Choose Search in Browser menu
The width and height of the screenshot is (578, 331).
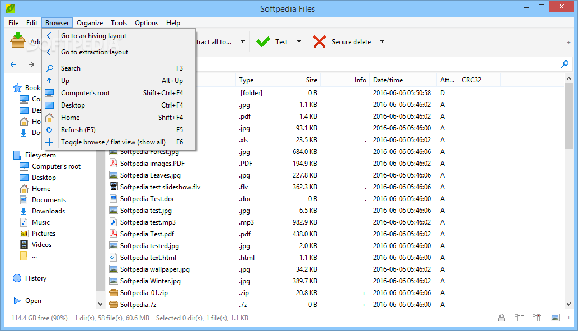pyautogui.click(x=119, y=68)
